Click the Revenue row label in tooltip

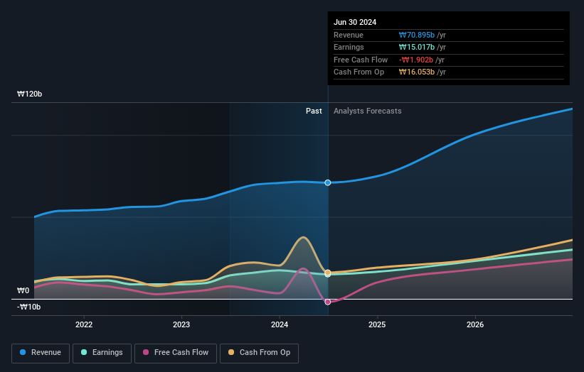click(349, 35)
